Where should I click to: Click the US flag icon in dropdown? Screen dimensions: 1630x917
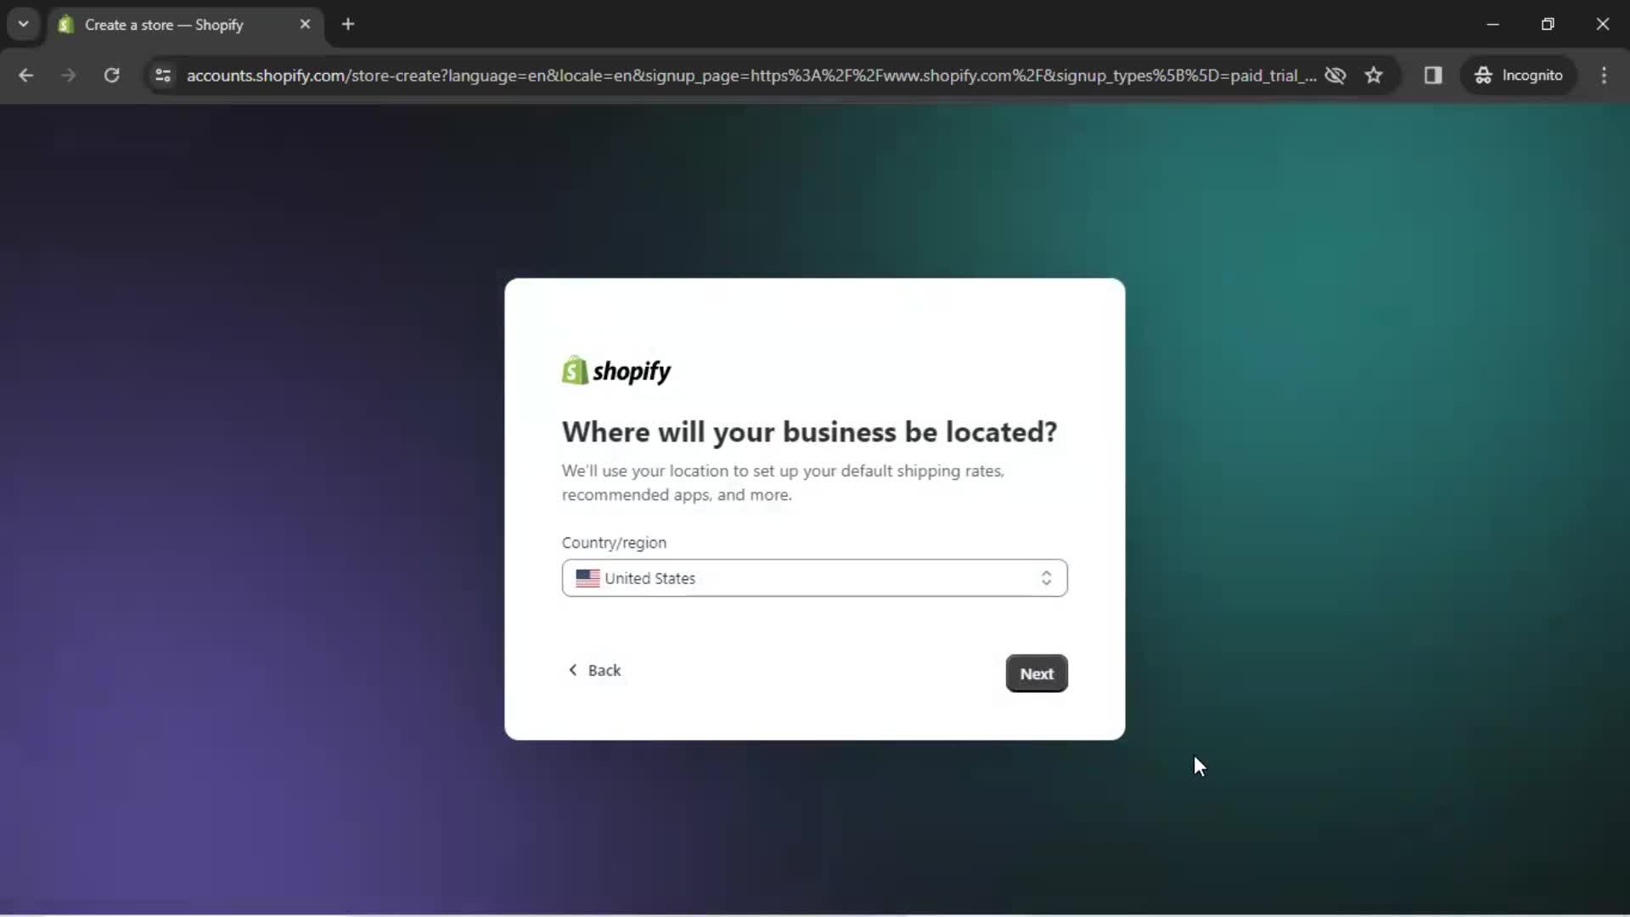click(587, 577)
